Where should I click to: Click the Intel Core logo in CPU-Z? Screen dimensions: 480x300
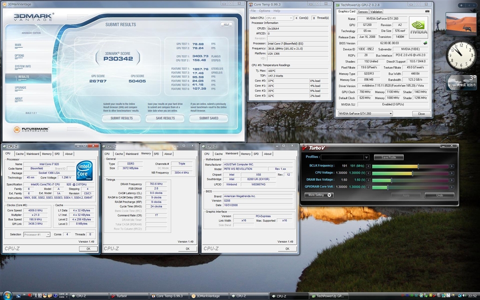pyautogui.click(x=84, y=169)
